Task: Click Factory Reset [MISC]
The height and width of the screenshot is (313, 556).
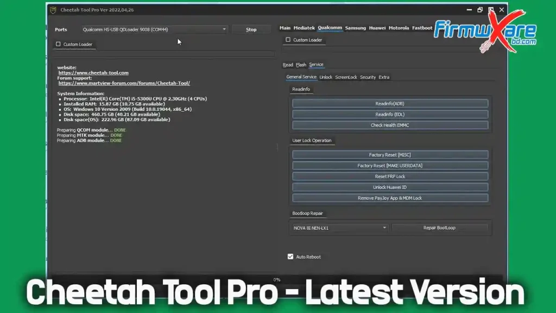Action: (389, 154)
